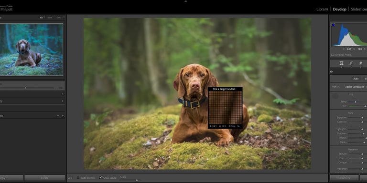
Task: Pick the white balance selector eyedropper
Action: [335, 96]
